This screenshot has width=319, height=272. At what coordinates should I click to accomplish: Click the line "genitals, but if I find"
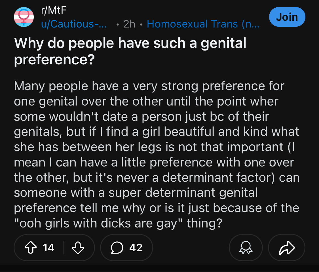[x=157, y=132]
